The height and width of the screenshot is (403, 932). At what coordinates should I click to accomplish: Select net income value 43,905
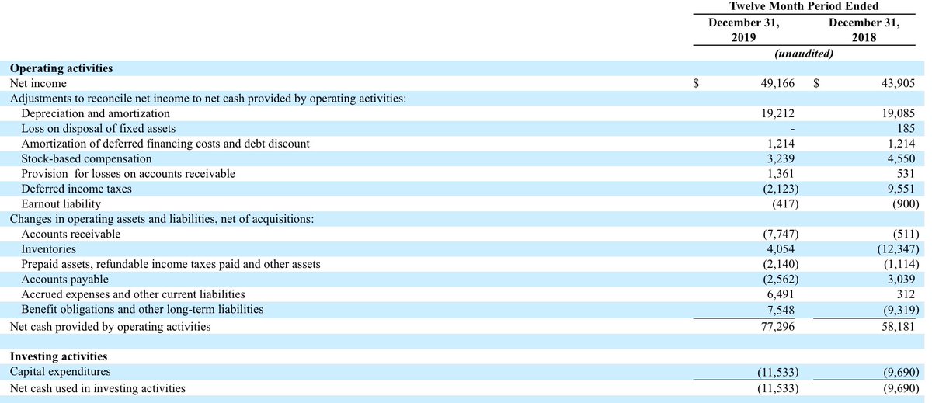tap(898, 83)
